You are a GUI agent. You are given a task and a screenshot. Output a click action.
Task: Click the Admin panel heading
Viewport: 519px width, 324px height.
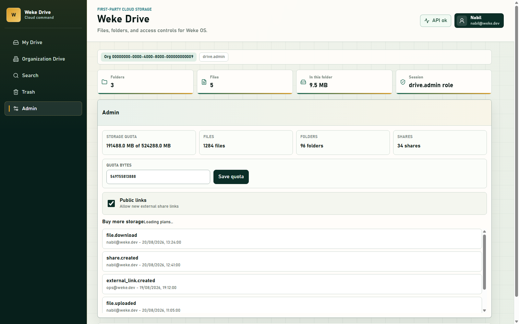[x=111, y=113]
